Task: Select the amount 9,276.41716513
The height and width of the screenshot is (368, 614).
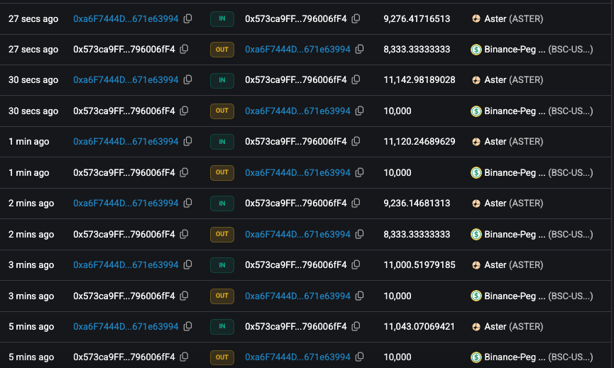Action: point(417,18)
